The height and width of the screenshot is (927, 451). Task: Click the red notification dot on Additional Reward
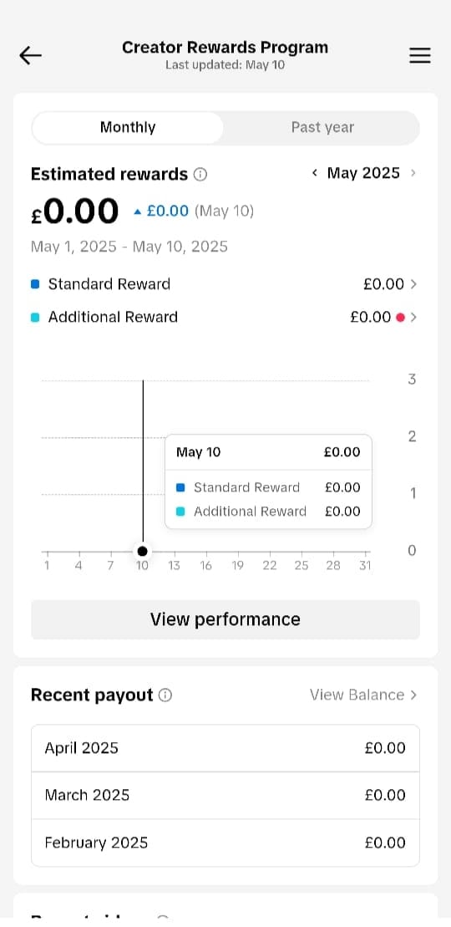[x=400, y=318]
